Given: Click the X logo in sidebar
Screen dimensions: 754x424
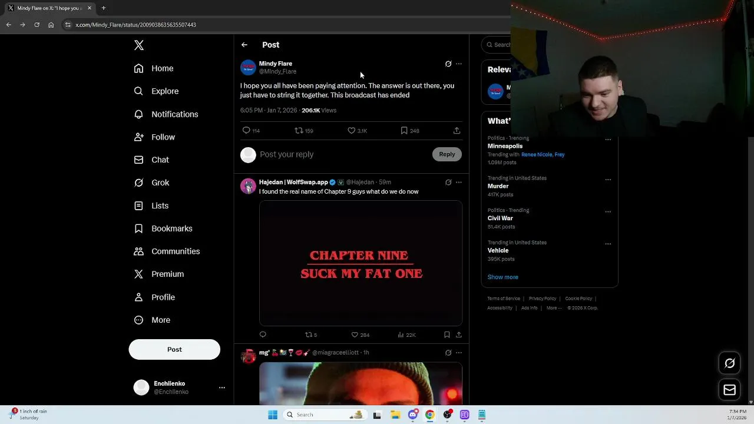Looking at the screenshot, I should coord(139,45).
